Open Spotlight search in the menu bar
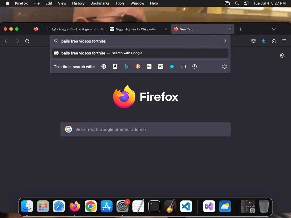Viewport: 291px width, 218px height. (237, 3)
